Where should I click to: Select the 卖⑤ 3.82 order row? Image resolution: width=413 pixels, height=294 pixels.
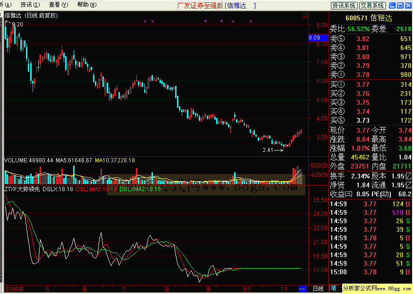(x=371, y=39)
